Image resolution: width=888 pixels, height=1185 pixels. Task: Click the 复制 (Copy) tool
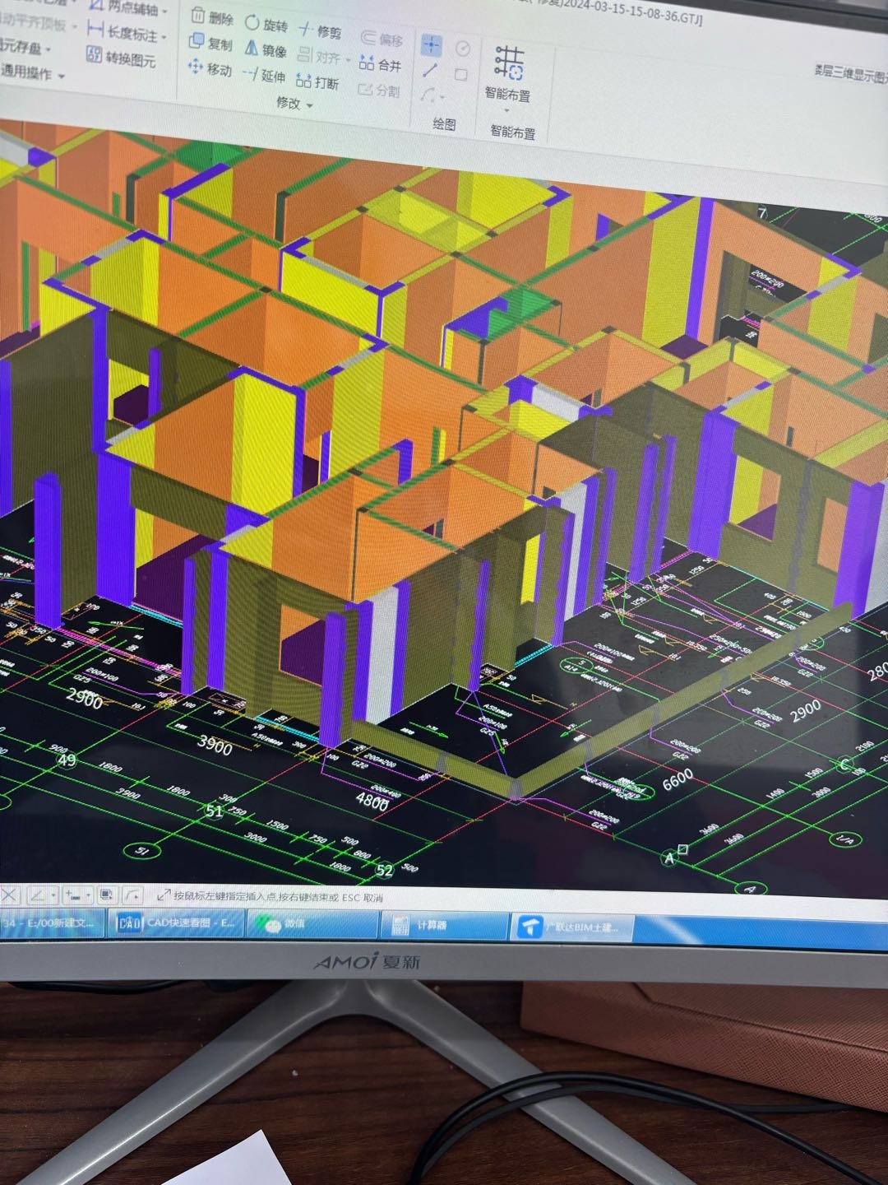(x=210, y=43)
